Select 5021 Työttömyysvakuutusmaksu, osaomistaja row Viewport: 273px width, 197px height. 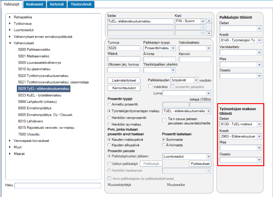click(53, 82)
